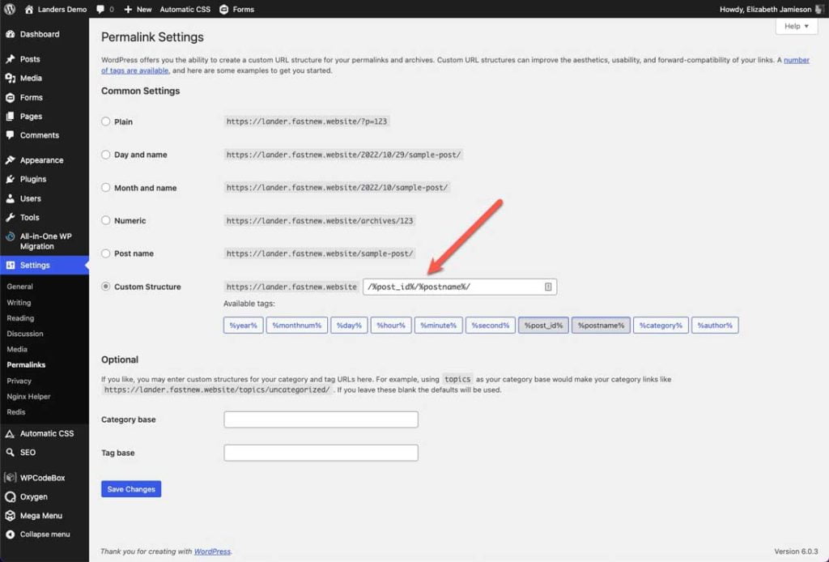Click Save Changes button
Image resolution: width=829 pixels, height=562 pixels.
pos(131,489)
